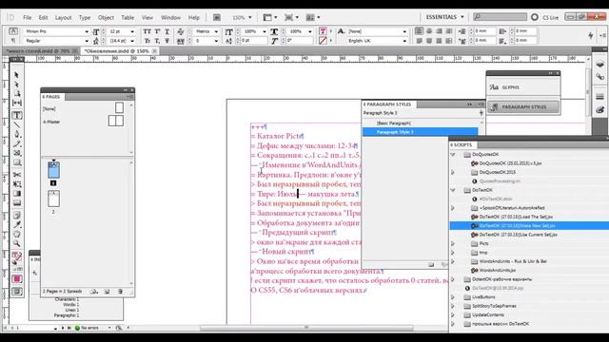Select the Zoom tool magnifier
609x342 pixels.
coord(17,243)
